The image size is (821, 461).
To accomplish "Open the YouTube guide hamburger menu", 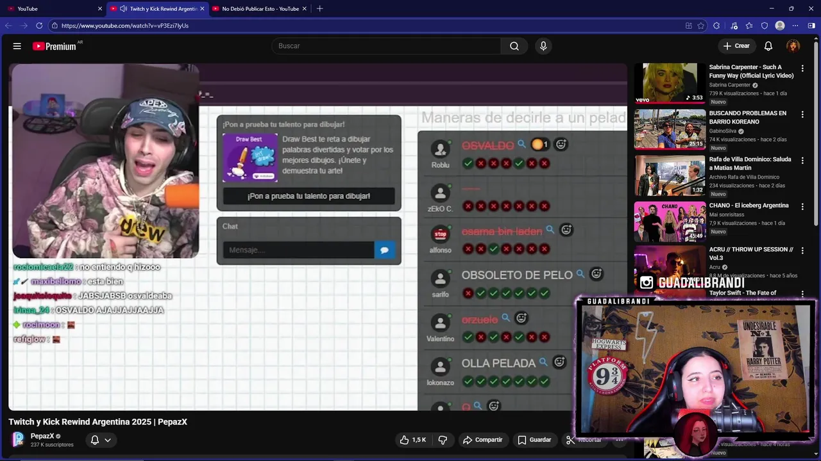I will click(17, 46).
